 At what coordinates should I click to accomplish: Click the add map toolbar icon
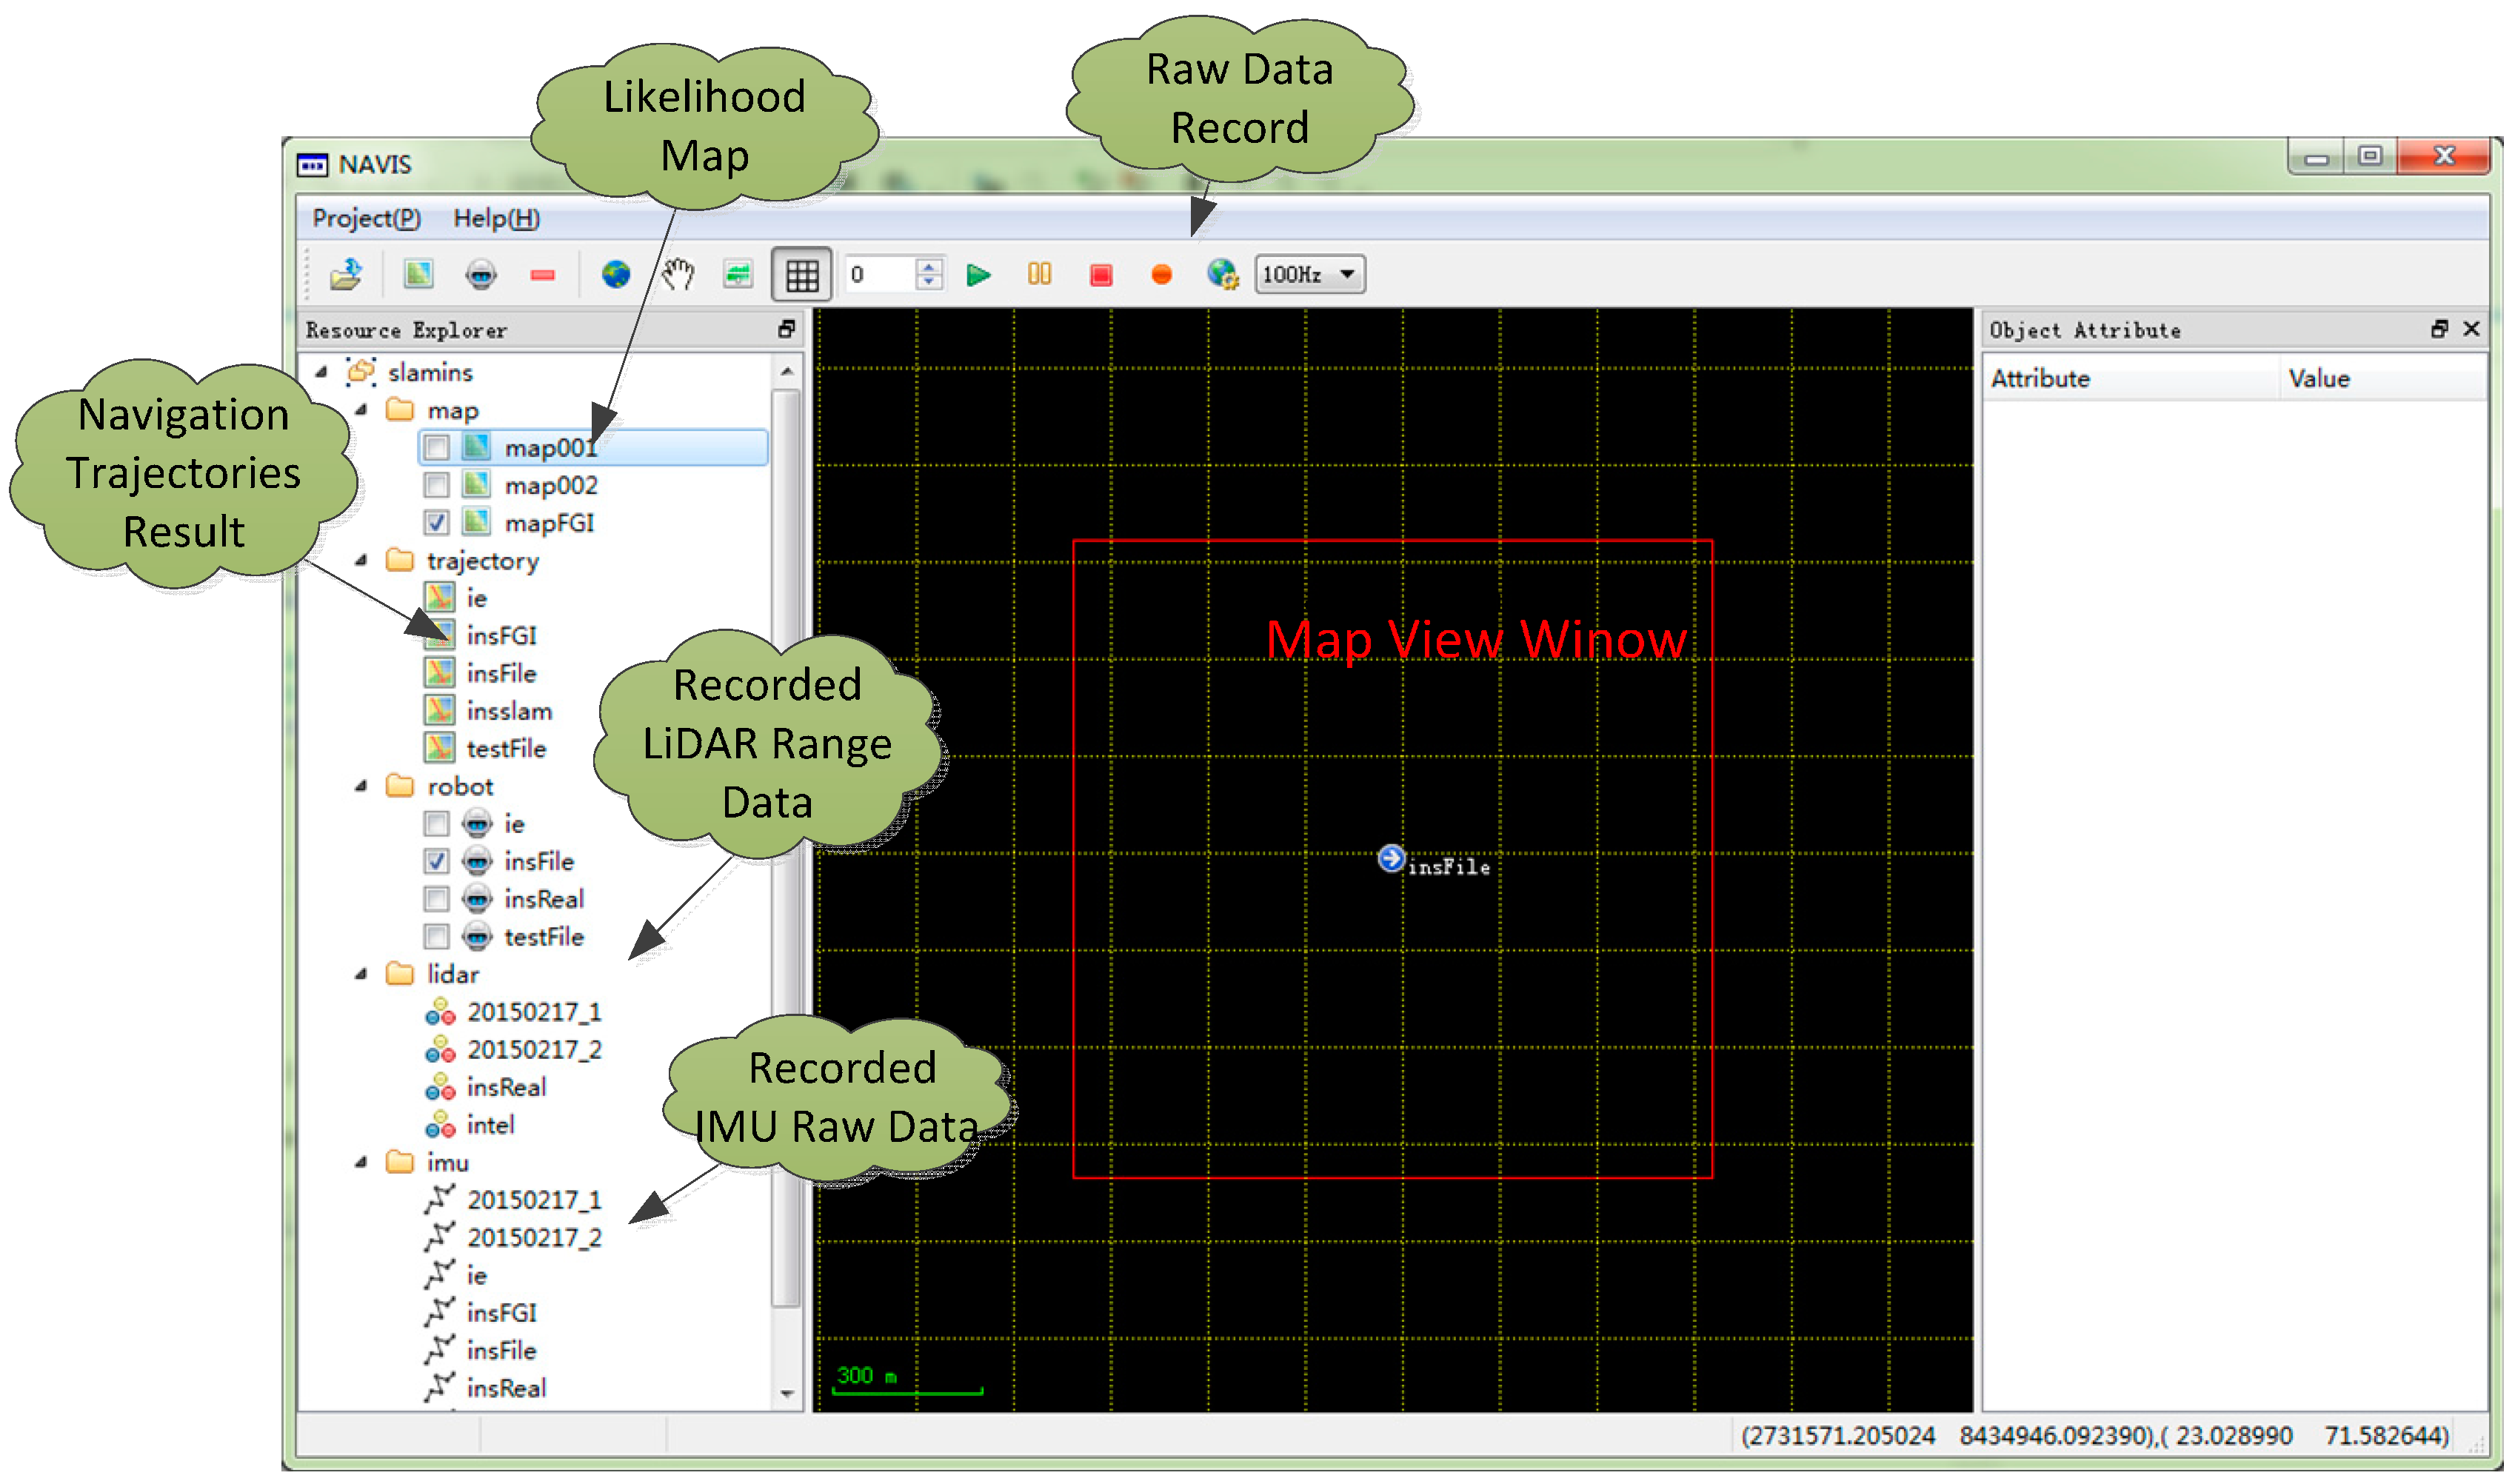click(x=418, y=274)
